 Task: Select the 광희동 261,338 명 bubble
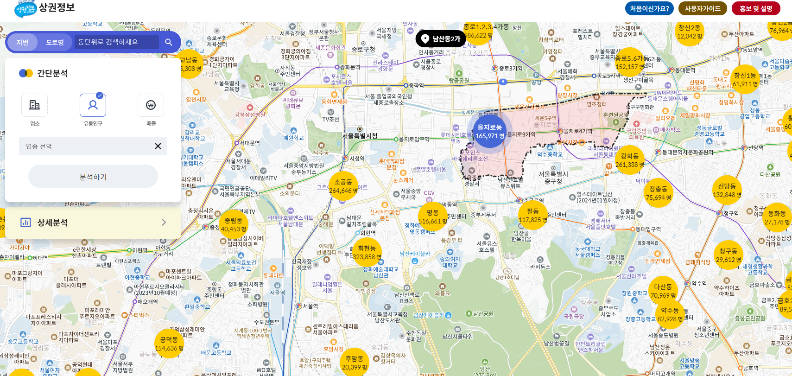(x=630, y=160)
